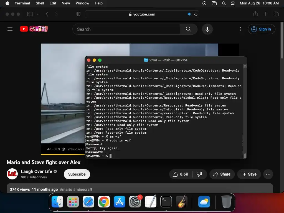Open System Settings from the Dock
This screenshot has height=213, width=284.
135,202
